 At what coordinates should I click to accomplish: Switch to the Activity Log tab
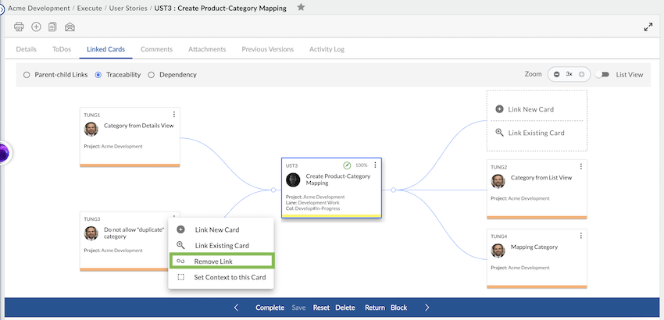pos(327,49)
